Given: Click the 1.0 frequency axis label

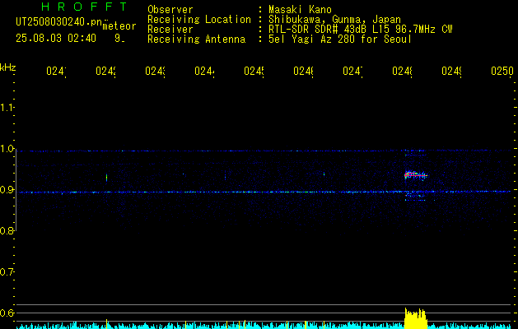Looking at the screenshot, I should [x=7, y=149].
